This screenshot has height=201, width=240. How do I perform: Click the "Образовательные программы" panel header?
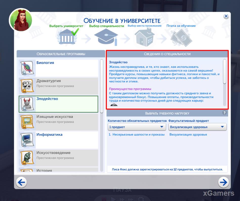(61, 54)
